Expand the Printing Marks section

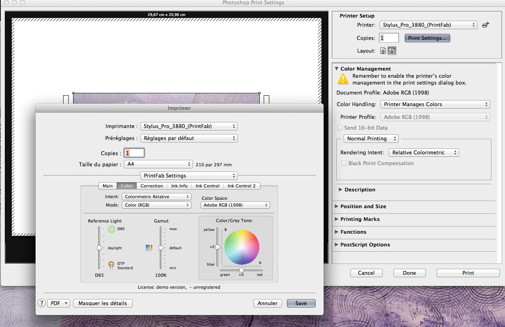point(360,219)
